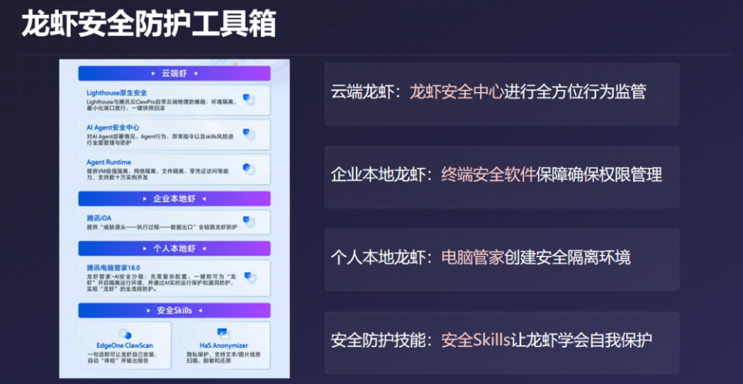Click the shield icon on the 腾讯iOA card
The height and width of the screenshot is (384, 743).
(x=248, y=221)
